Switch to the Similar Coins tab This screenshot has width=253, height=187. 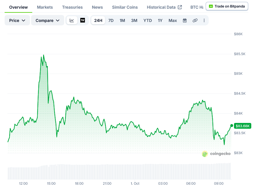point(125,7)
